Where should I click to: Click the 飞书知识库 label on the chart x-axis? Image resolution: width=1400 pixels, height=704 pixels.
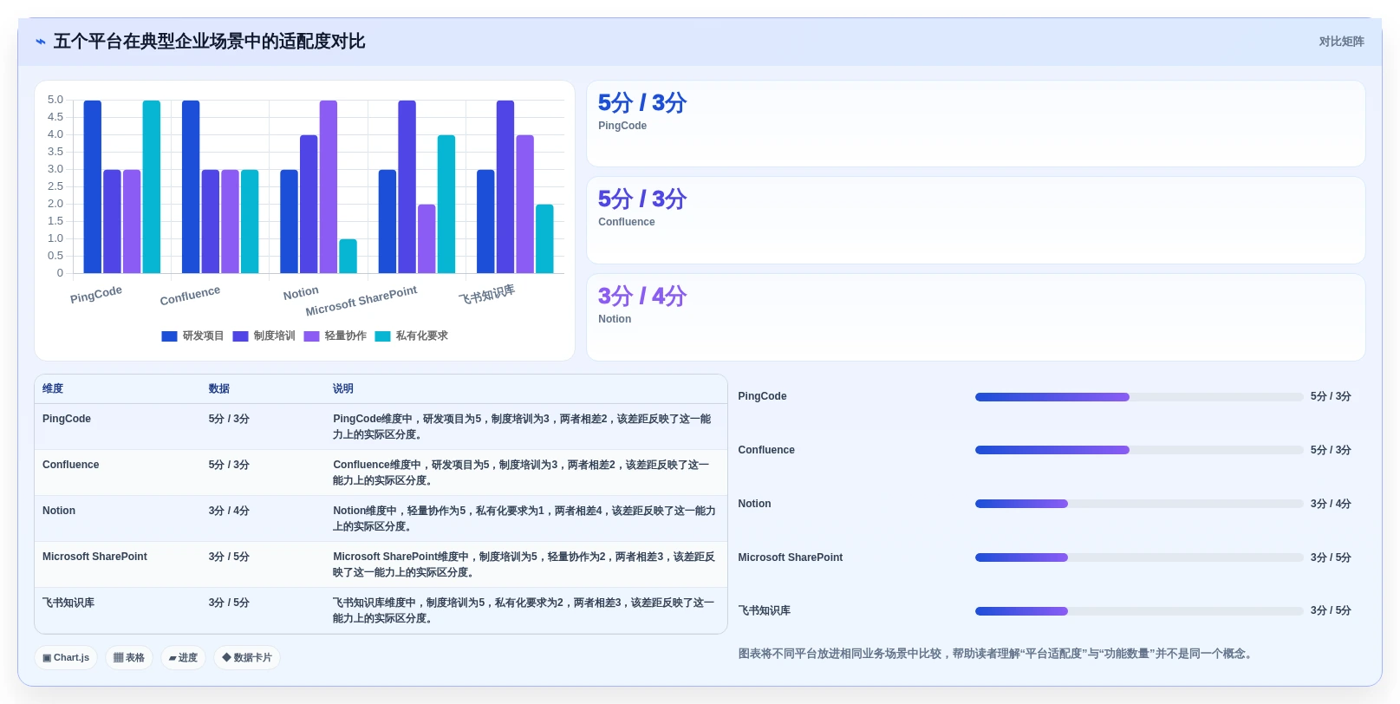(487, 294)
